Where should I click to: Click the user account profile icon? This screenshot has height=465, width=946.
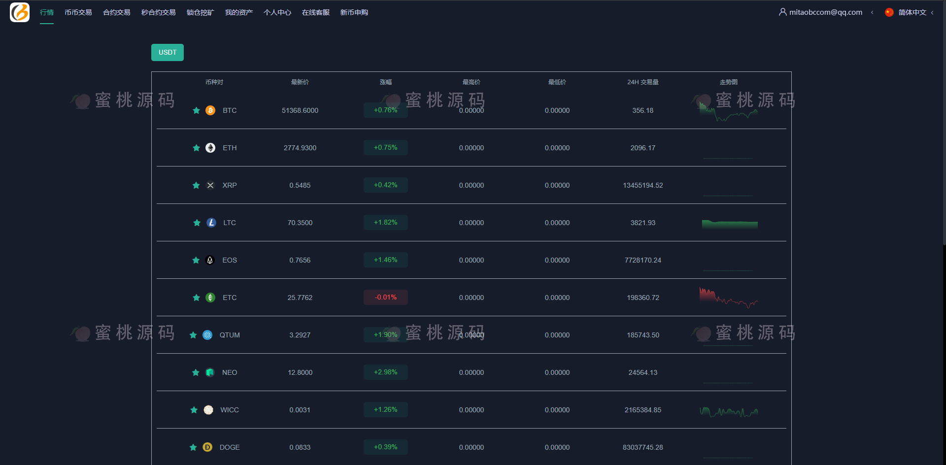click(x=782, y=12)
